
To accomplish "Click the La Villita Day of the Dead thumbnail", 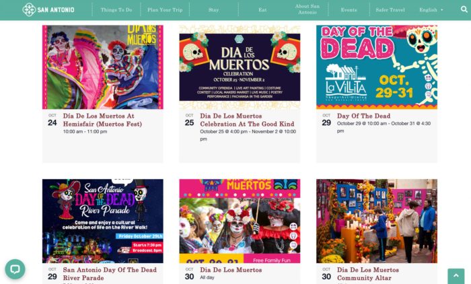I will 377,67.
